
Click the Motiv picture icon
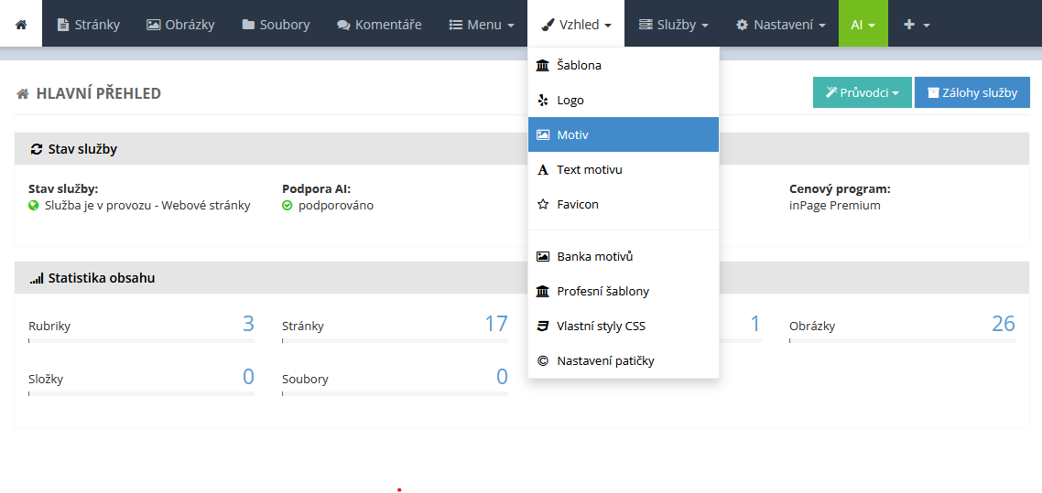543,134
